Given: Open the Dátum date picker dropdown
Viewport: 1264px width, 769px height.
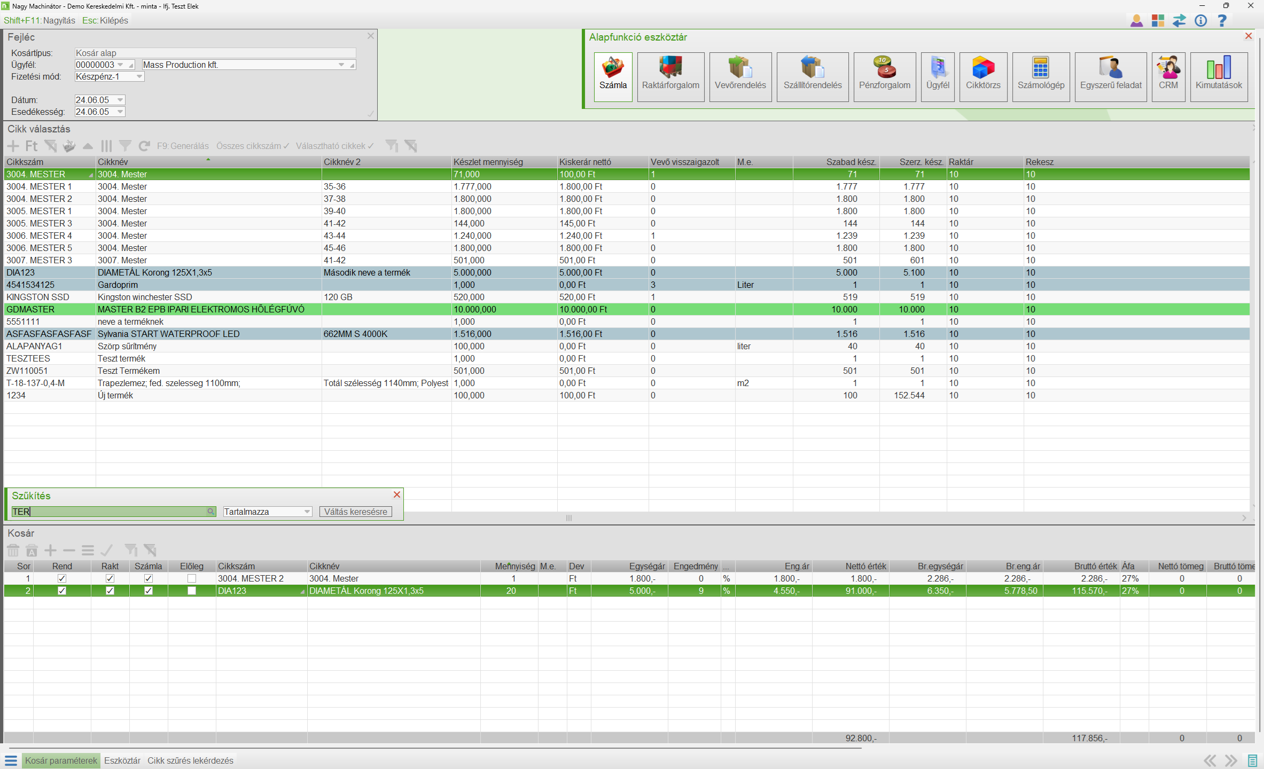Looking at the screenshot, I should (120, 100).
